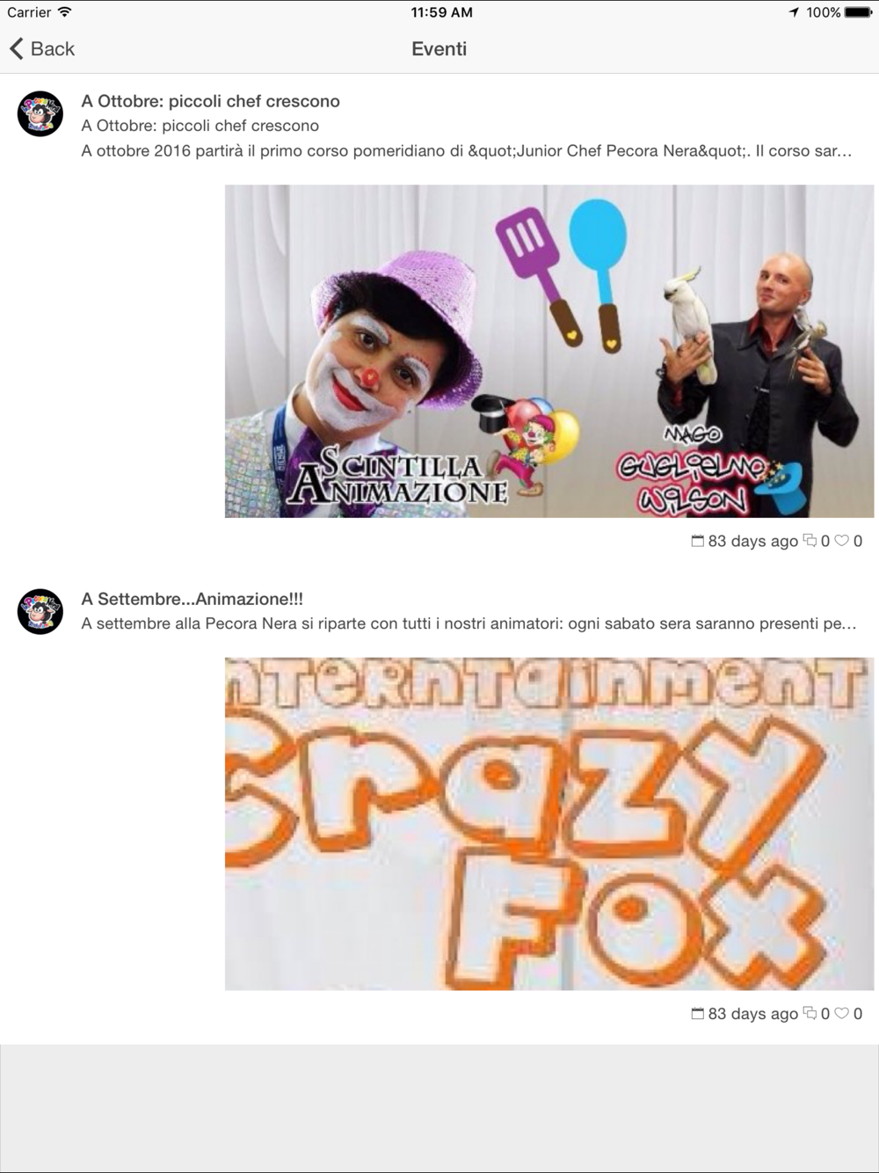Open comments icon on the second event

(x=810, y=1013)
